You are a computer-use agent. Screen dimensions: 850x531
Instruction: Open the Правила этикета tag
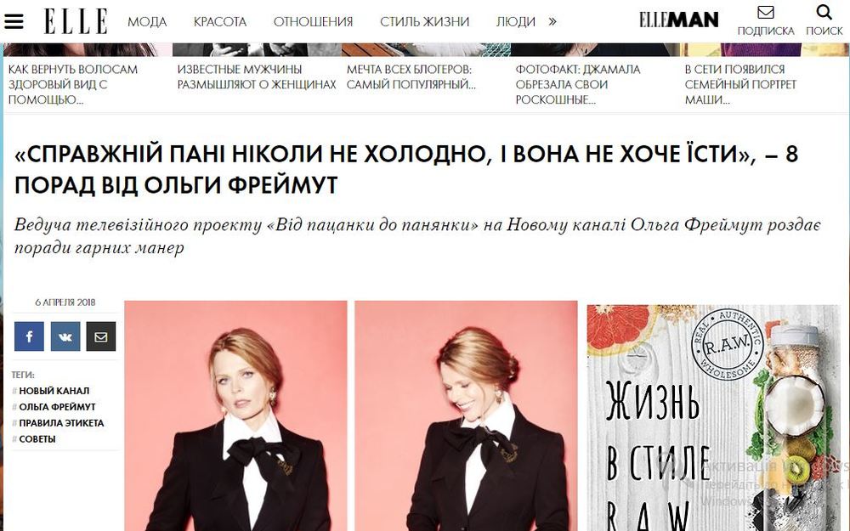[x=61, y=423]
